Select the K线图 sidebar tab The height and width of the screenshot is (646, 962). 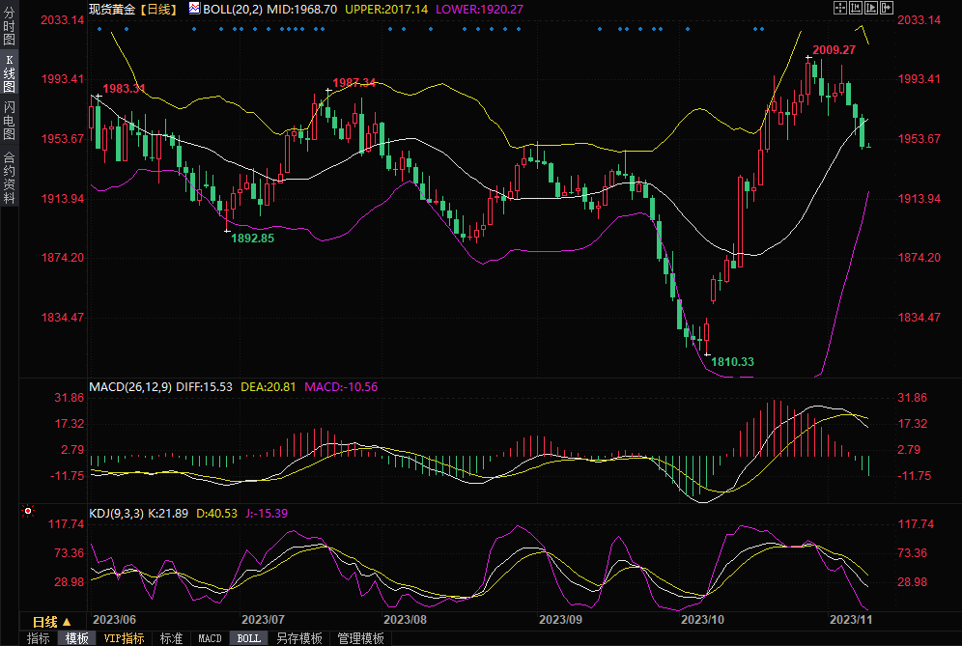pyautogui.click(x=9, y=72)
